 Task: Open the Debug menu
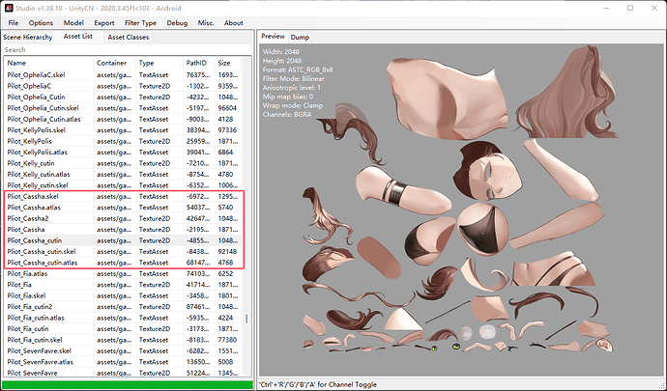click(177, 22)
